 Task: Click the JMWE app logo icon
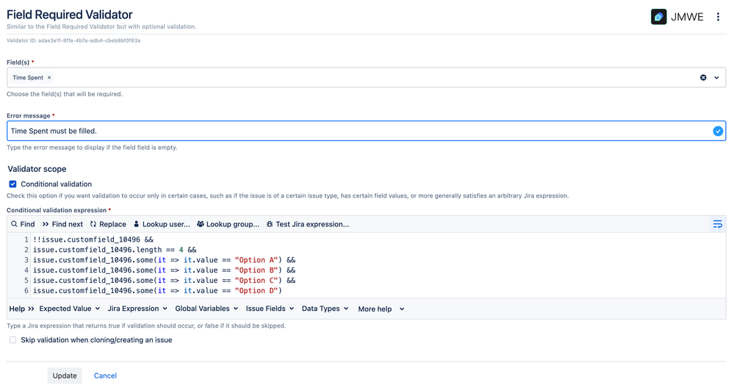click(658, 17)
